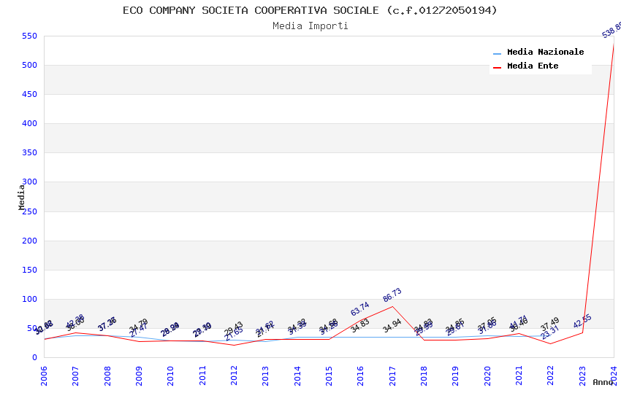Select year 2020 on the x-axis
This screenshot has height=401, width=621.
coord(487,375)
